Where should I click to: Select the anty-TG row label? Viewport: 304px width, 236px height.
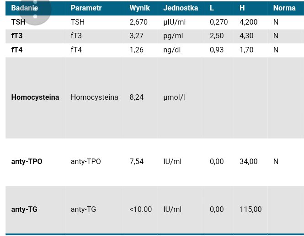coord(24,210)
